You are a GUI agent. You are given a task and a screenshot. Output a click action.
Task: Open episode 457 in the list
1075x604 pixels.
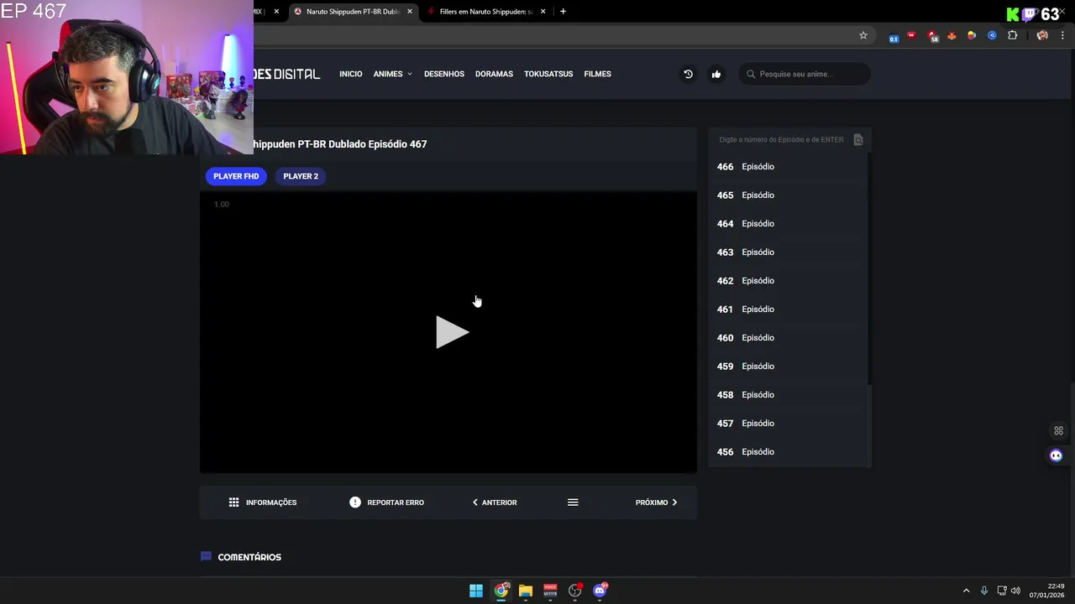click(x=787, y=424)
